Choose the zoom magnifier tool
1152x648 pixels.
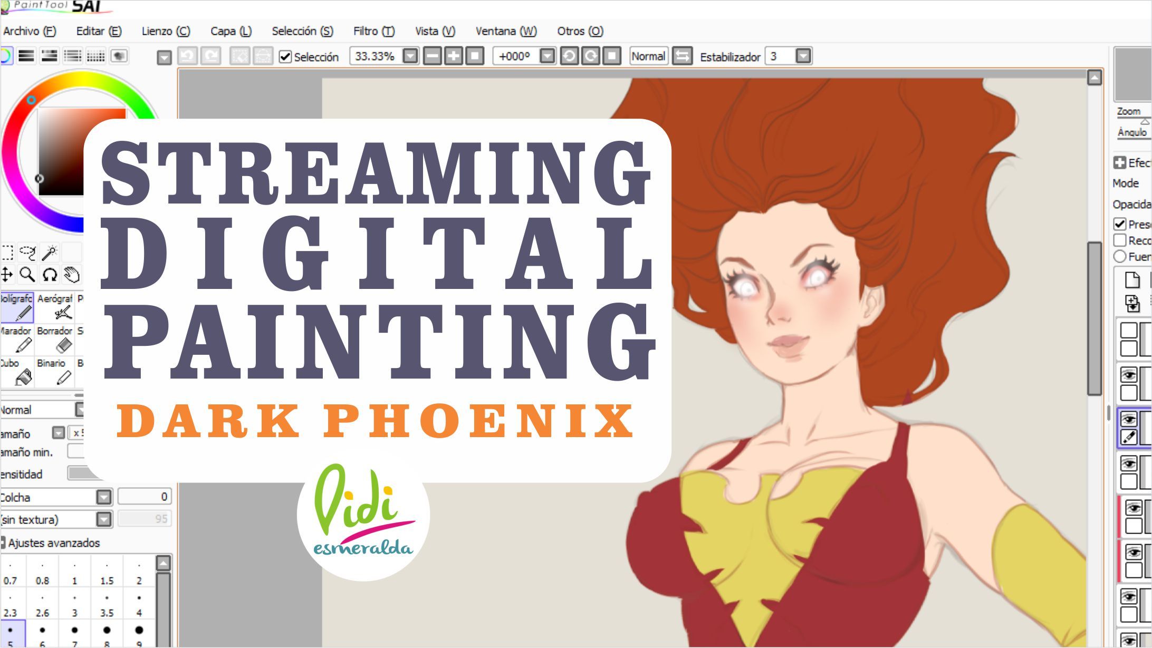click(27, 275)
